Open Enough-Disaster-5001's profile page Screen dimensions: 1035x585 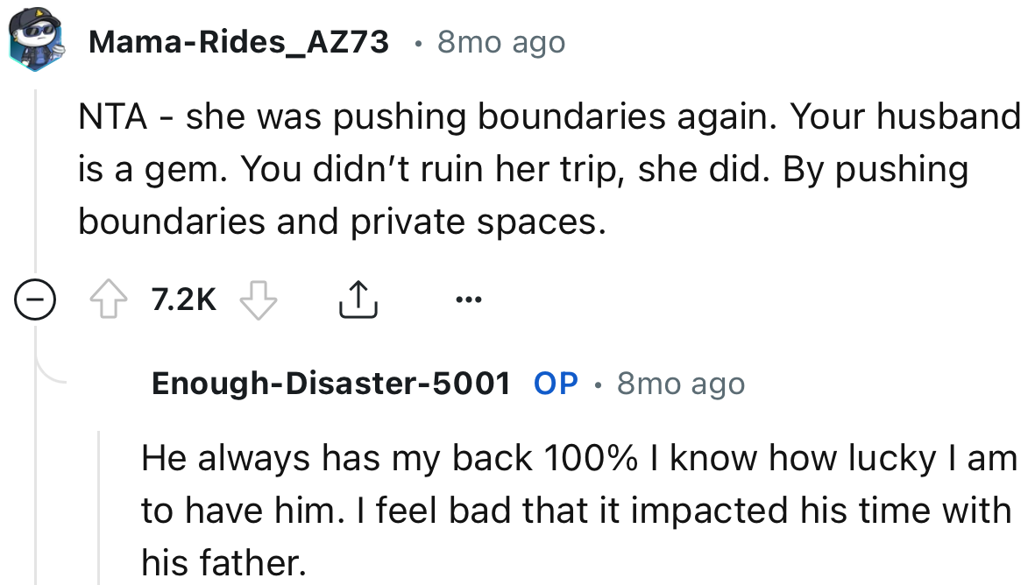tap(331, 383)
